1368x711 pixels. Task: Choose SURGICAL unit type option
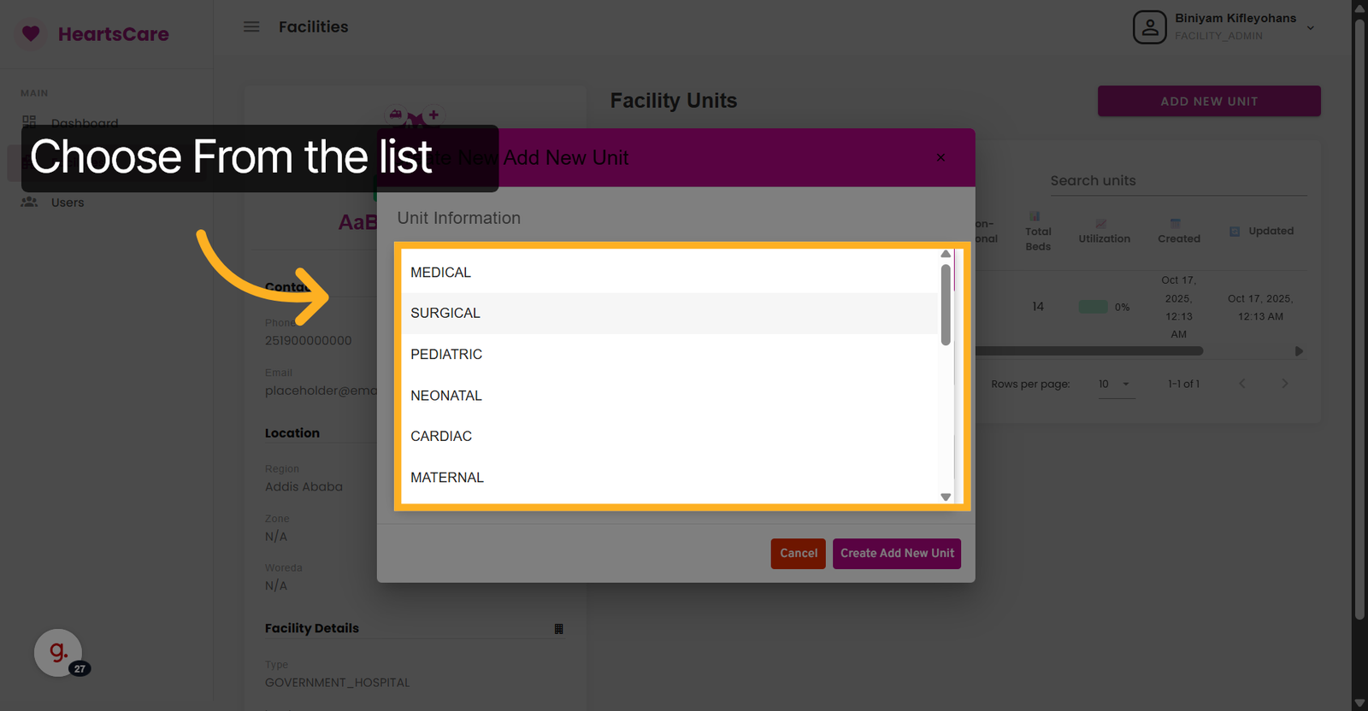[445, 314]
